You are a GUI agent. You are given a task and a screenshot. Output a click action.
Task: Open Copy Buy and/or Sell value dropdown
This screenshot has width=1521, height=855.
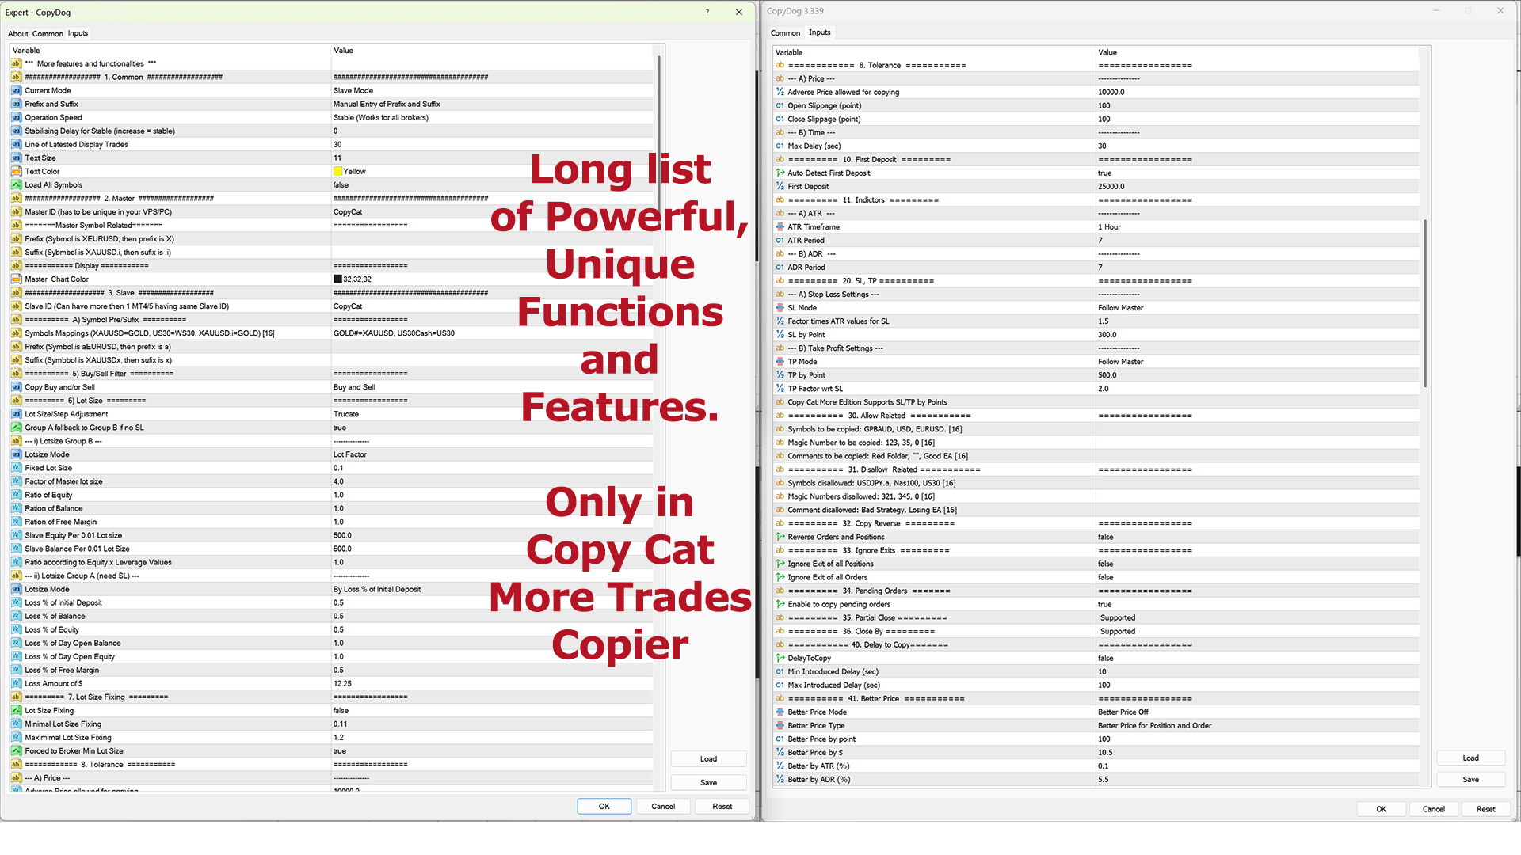tap(354, 387)
